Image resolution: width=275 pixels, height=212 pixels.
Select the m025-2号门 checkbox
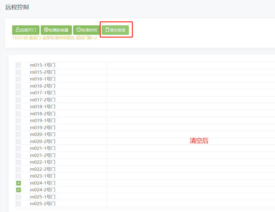pyautogui.click(x=19, y=204)
